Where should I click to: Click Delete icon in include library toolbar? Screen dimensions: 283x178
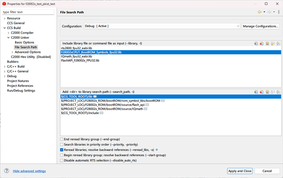(262, 44)
